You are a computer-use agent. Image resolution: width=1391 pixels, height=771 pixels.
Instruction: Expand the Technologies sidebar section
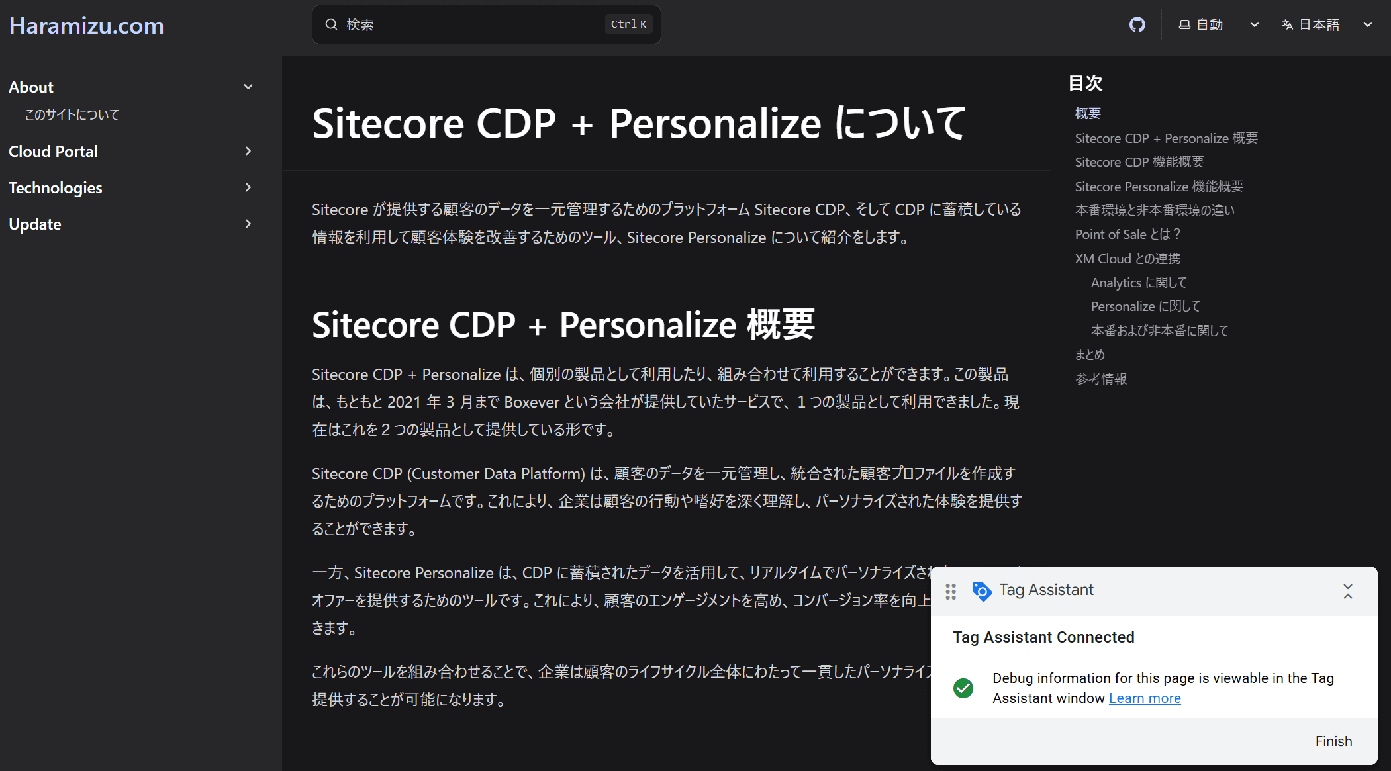pyautogui.click(x=248, y=187)
